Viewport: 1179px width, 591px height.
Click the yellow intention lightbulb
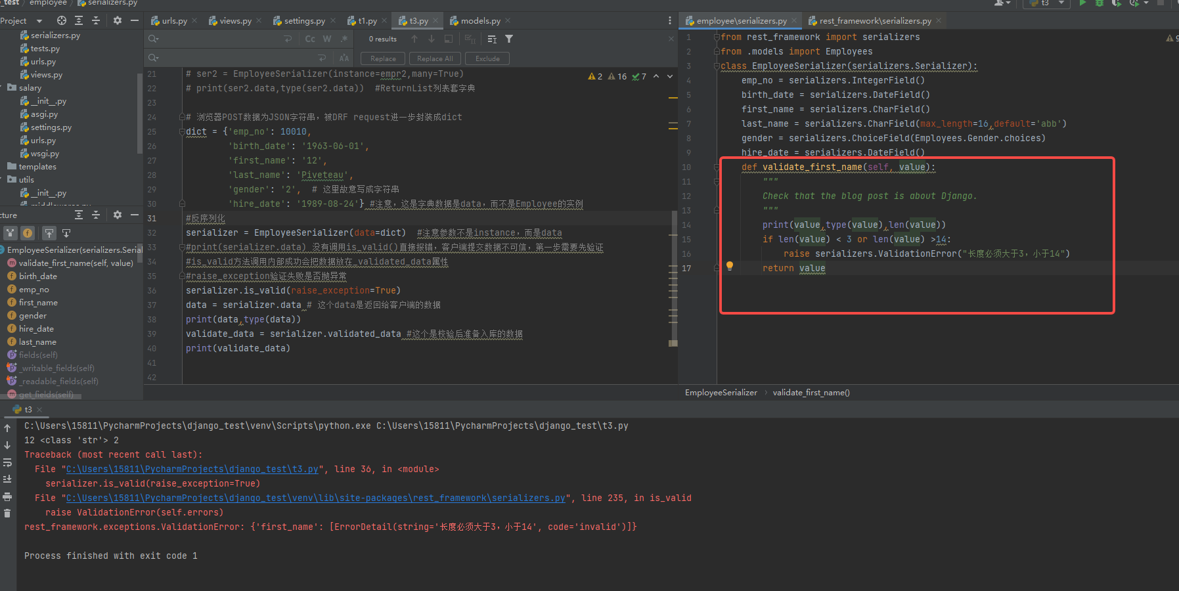tap(729, 266)
